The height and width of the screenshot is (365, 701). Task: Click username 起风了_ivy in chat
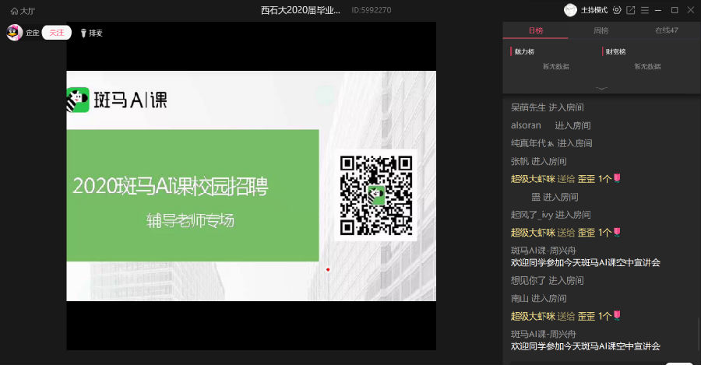pos(531,215)
